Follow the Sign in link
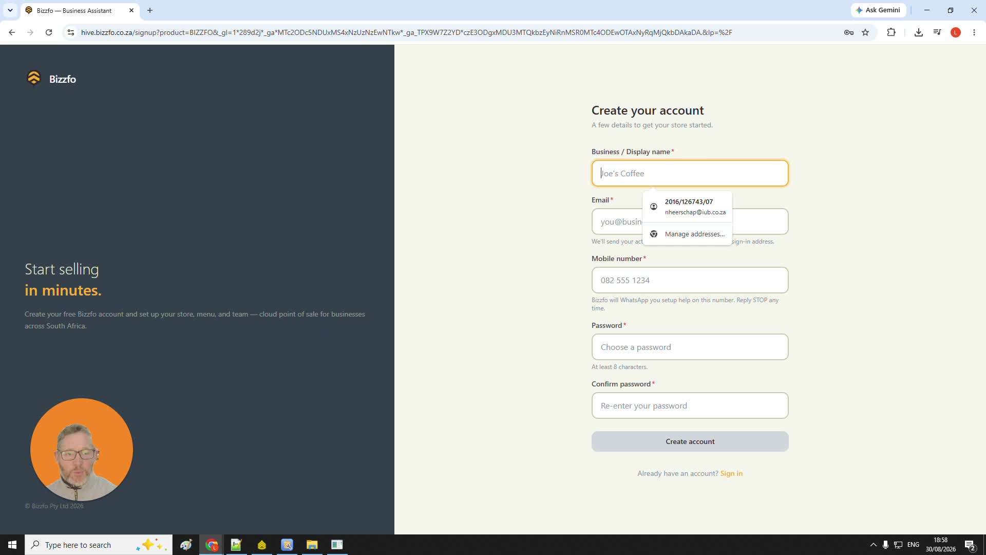 click(731, 473)
